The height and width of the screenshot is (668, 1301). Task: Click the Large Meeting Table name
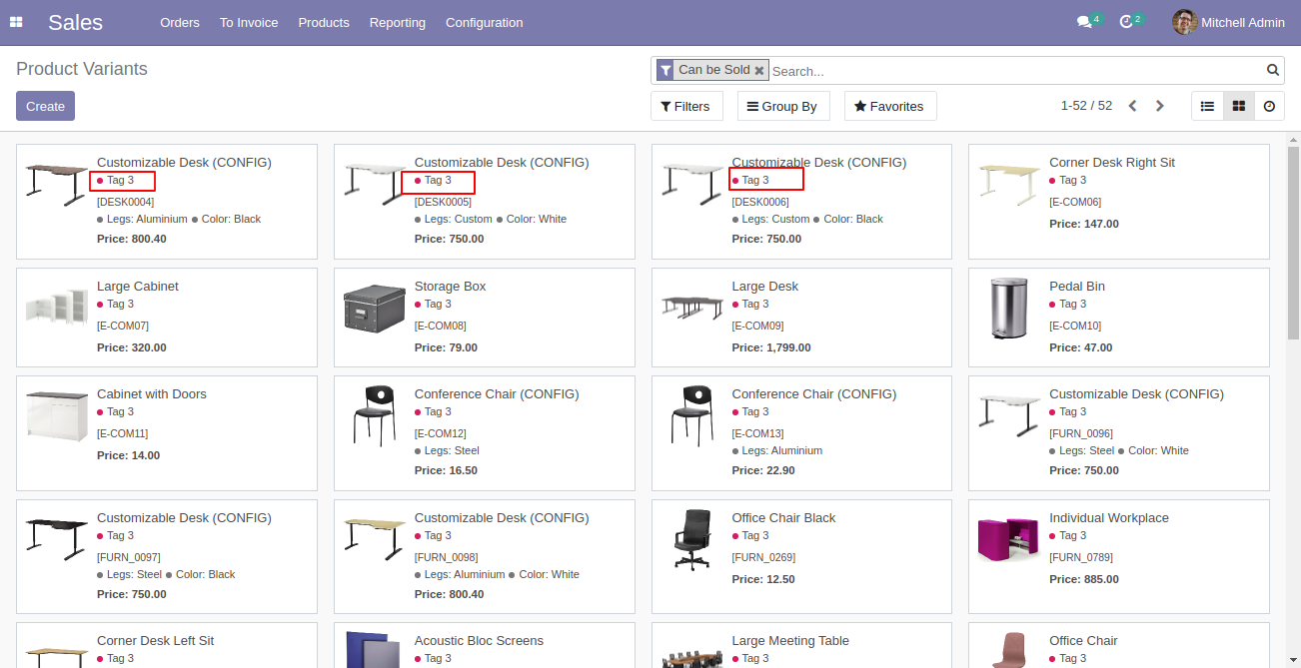[790, 641]
